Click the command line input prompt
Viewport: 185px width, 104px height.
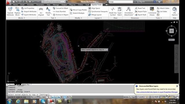click(71, 94)
